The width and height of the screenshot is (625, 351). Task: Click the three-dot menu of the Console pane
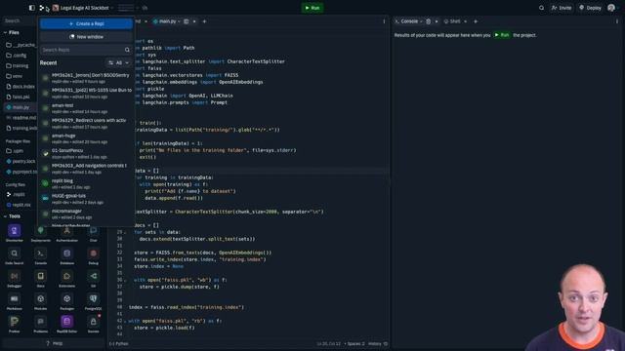[x=617, y=21]
